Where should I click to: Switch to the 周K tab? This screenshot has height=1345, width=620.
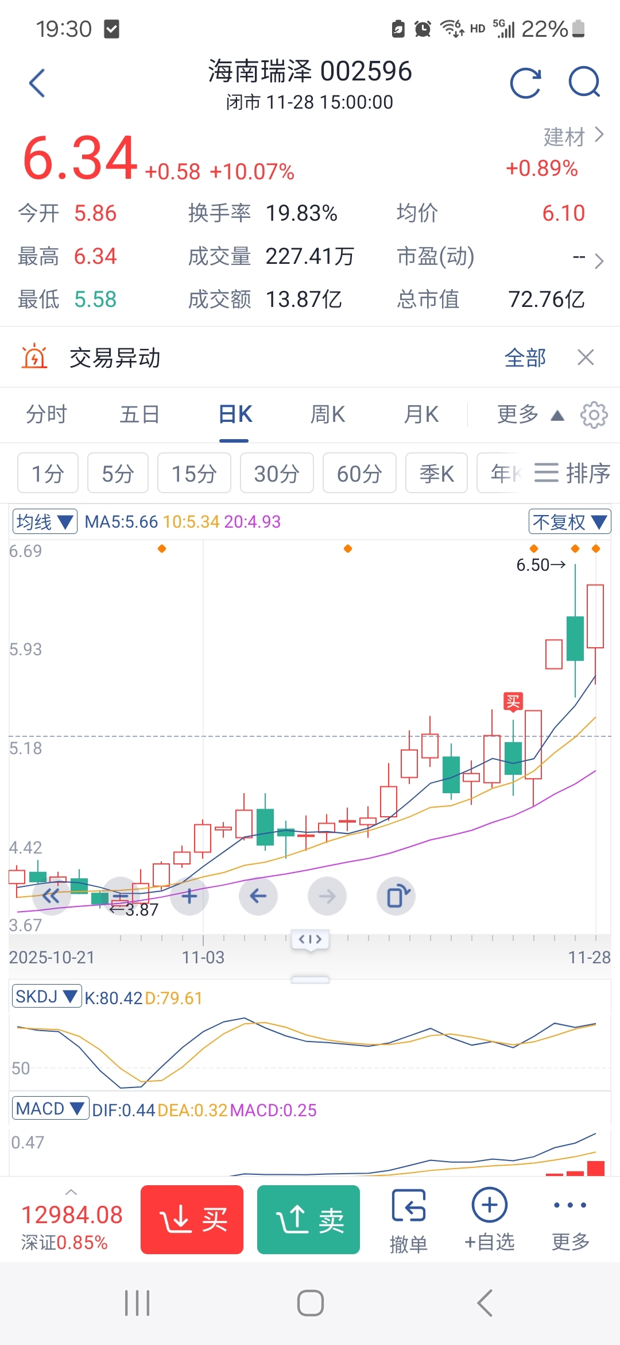pyautogui.click(x=327, y=414)
